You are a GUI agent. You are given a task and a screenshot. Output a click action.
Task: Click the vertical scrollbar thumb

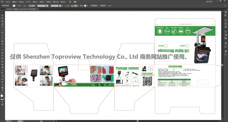click(x=222, y=65)
